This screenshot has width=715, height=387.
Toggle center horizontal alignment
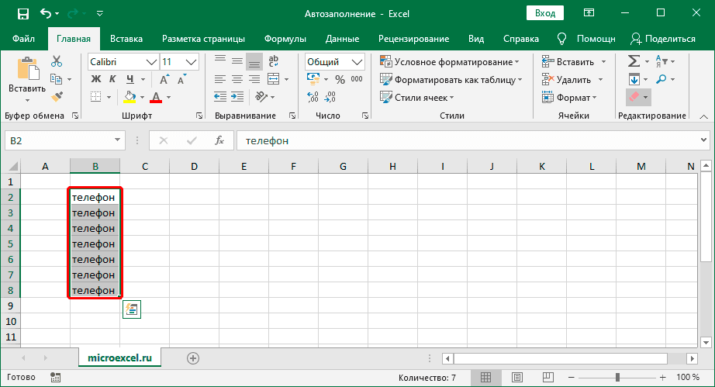[x=237, y=79]
